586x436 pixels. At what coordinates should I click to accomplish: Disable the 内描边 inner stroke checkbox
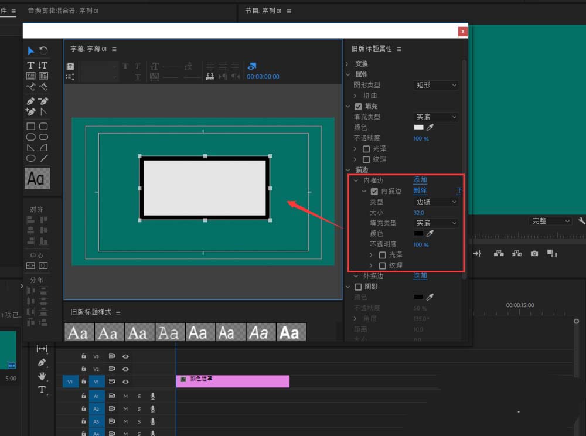pyautogui.click(x=374, y=191)
